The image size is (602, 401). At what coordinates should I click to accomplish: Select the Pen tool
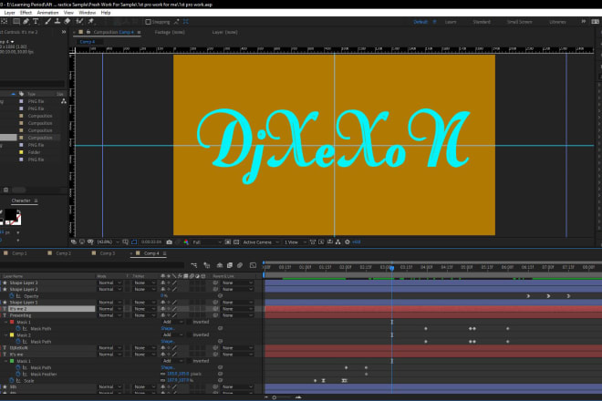[x=26, y=22]
